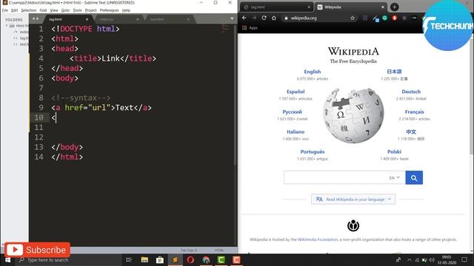
Task: Open the File menu in Sublime Text
Action: (5, 10)
